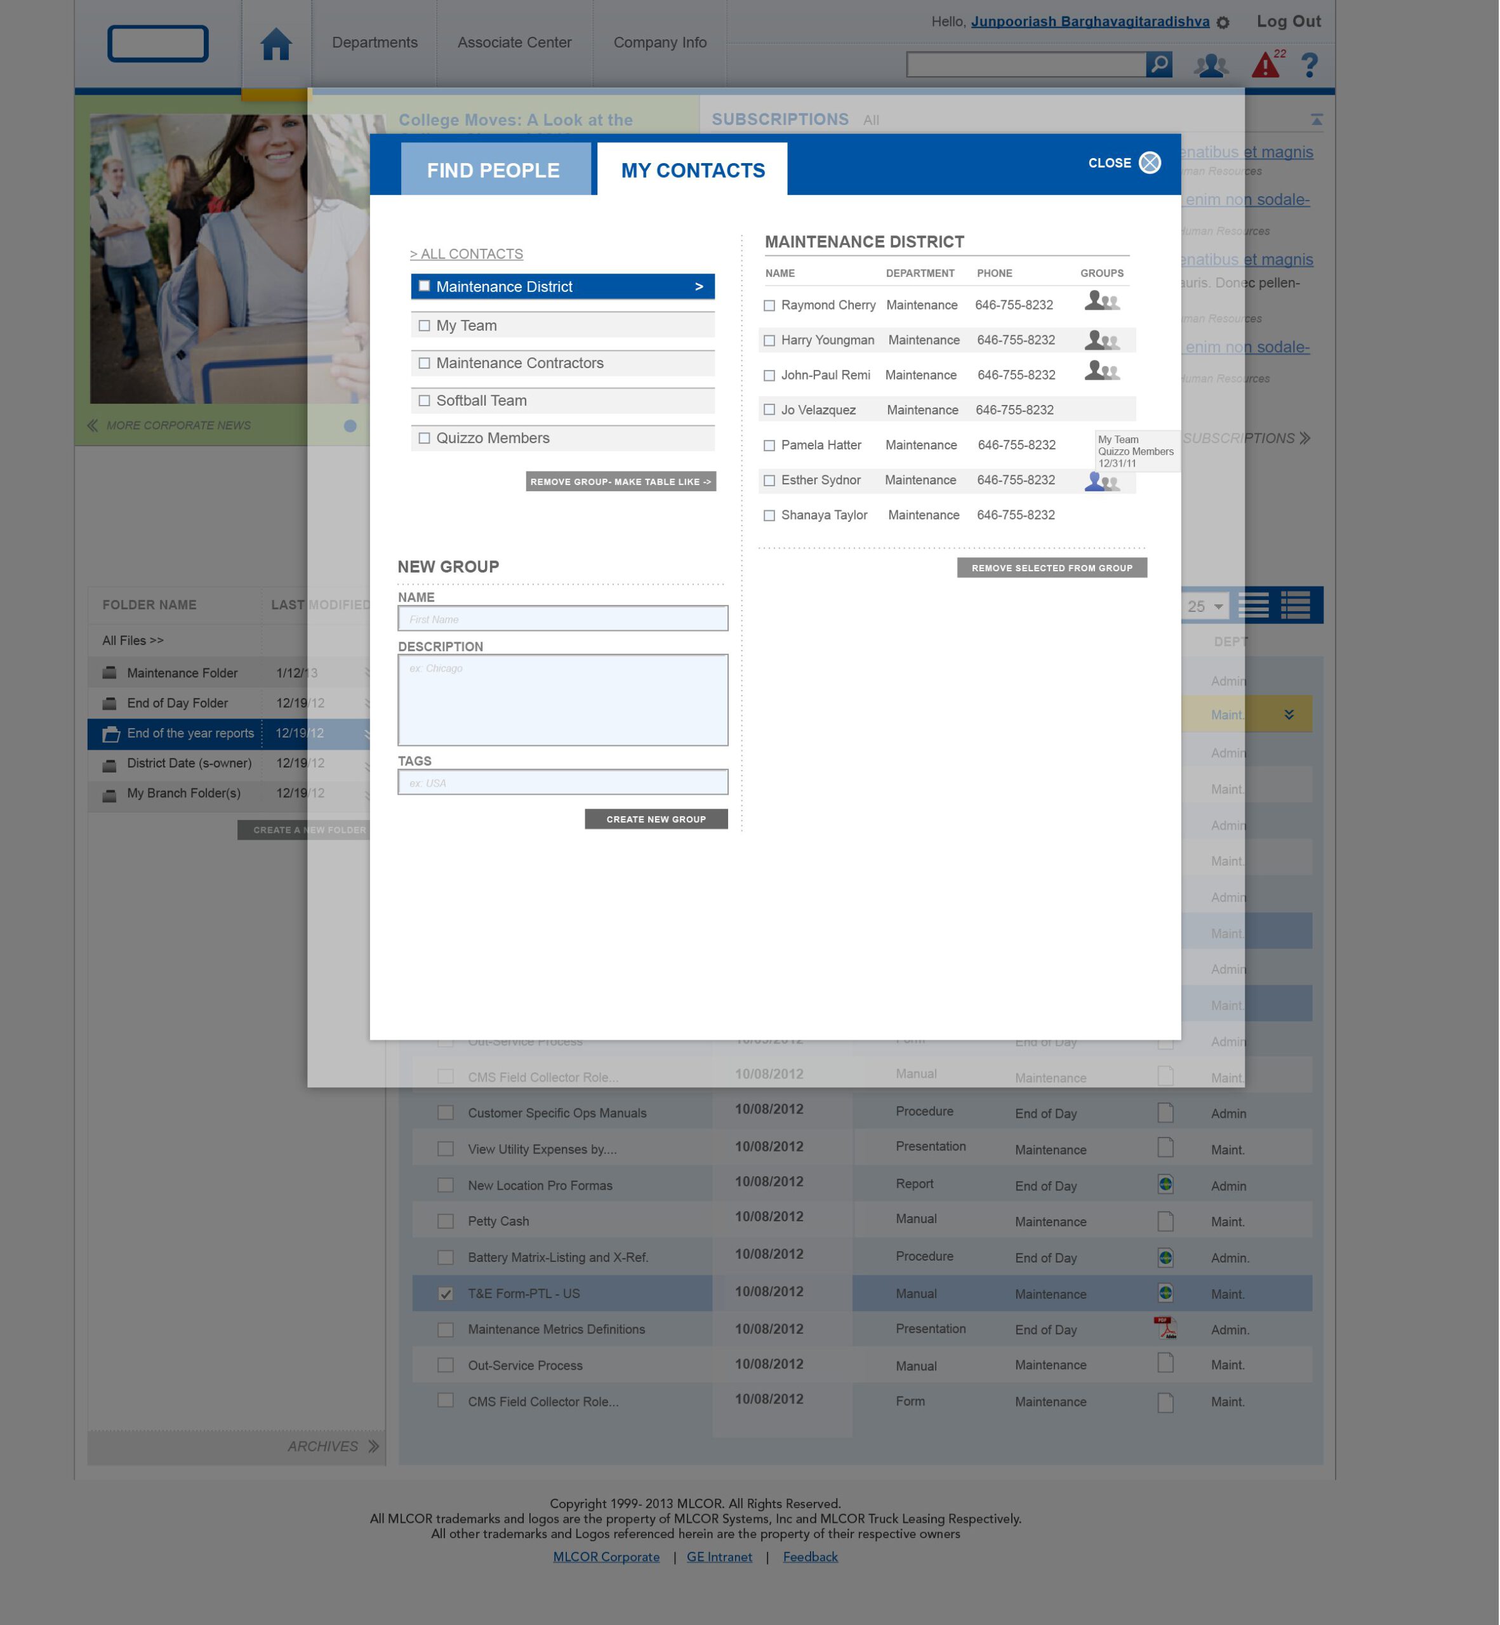Click the new group Name input field
This screenshot has width=1500, height=1625.
[x=562, y=618]
